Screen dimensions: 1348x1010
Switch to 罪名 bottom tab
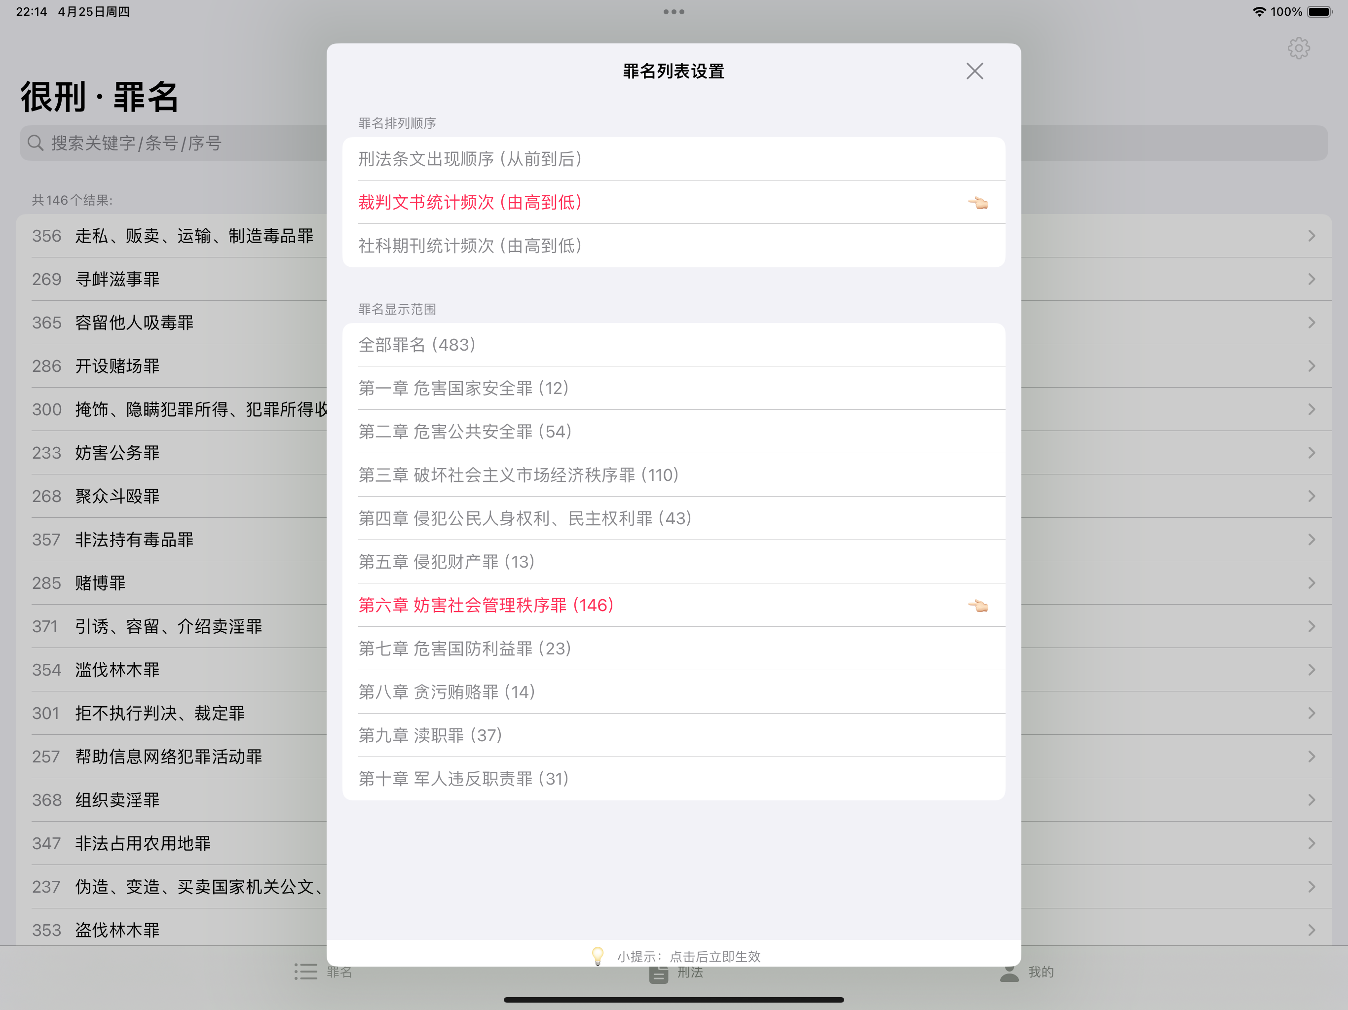(323, 972)
